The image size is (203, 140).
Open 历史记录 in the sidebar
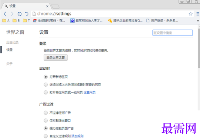click(13, 42)
